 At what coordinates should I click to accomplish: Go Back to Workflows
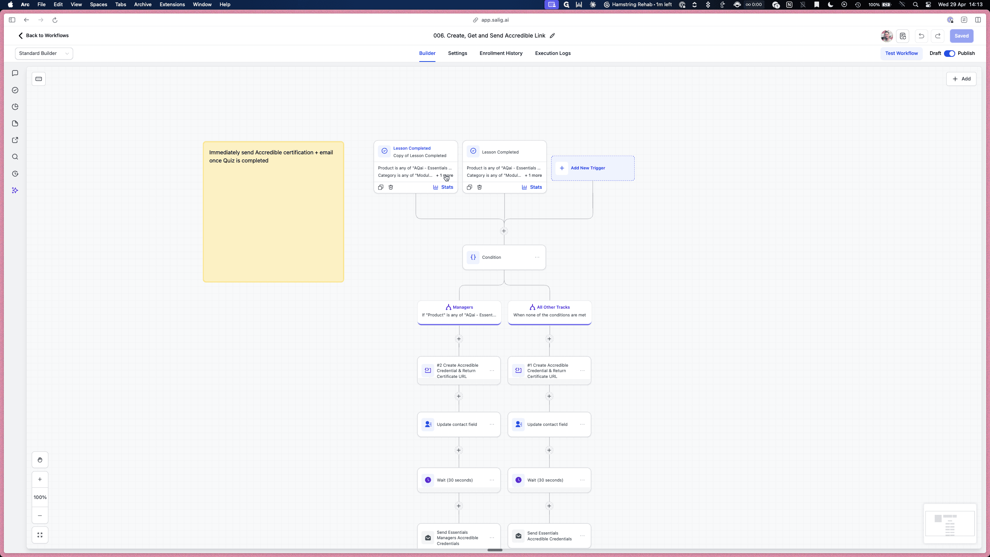pyautogui.click(x=43, y=36)
